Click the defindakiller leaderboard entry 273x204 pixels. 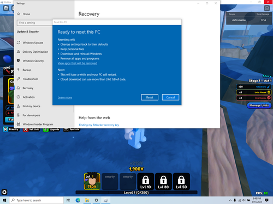[248, 20]
